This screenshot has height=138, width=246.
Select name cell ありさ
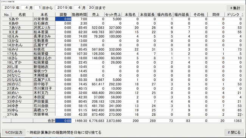click(22, 28)
